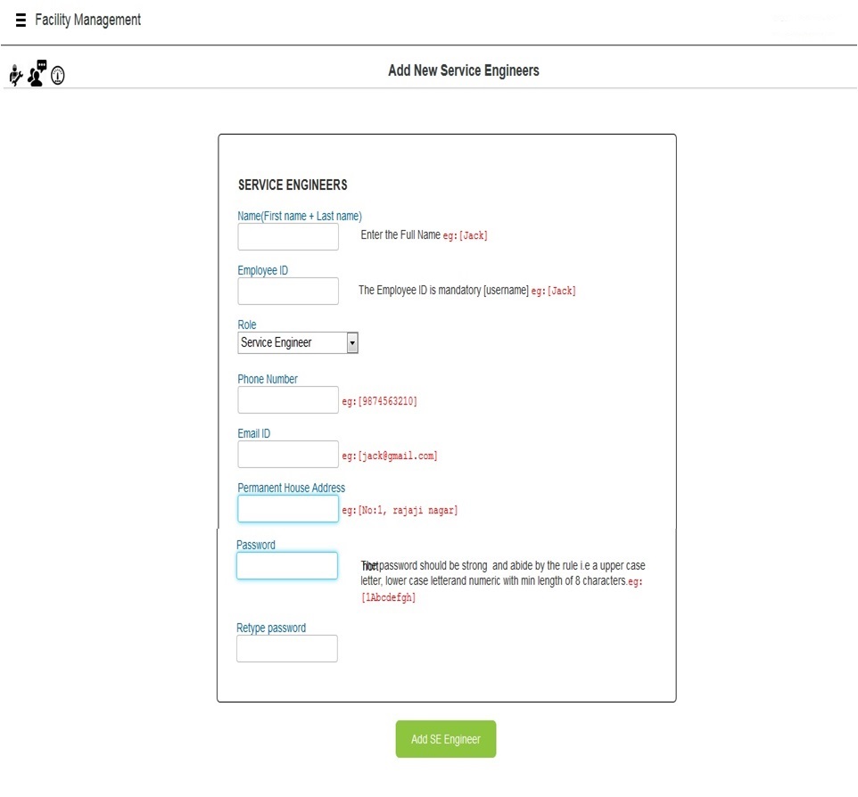Open the gauge meter icon
The height and width of the screenshot is (797, 858).
(58, 77)
